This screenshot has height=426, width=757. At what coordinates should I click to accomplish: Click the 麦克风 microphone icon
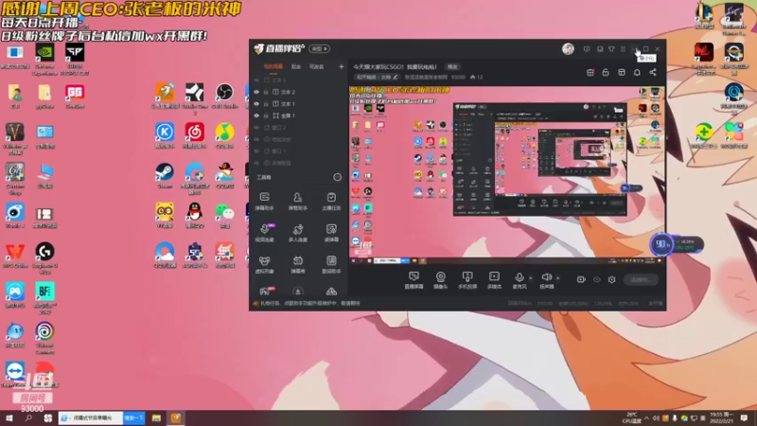click(519, 277)
